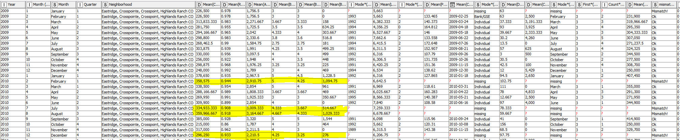
Task: Click the Mean(A... column header
Action: (x=259, y=4)
